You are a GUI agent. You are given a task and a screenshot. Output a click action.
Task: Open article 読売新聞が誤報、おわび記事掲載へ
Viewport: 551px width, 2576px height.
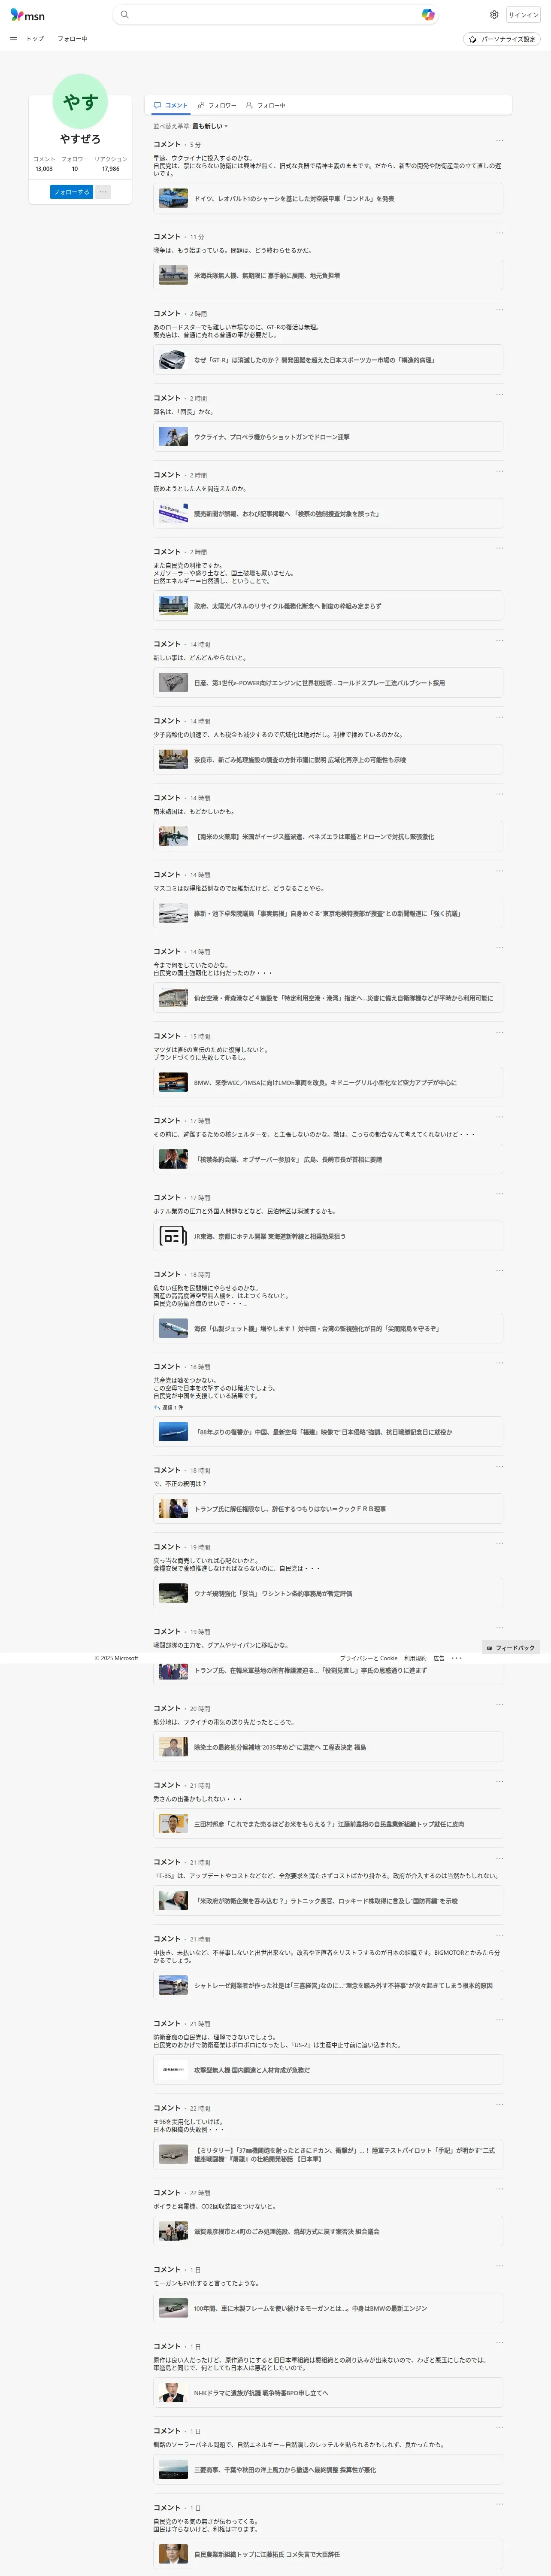tap(328, 514)
